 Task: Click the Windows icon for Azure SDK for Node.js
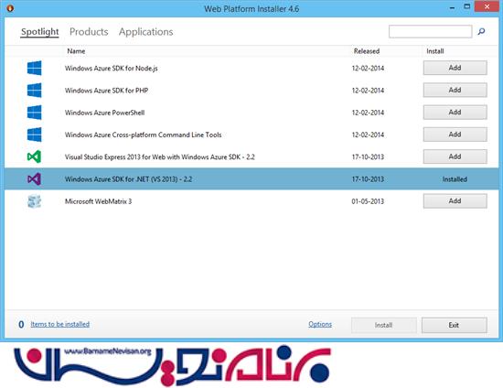[x=35, y=68]
